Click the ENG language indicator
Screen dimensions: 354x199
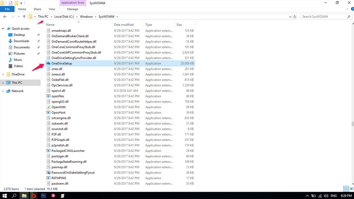coord(334,196)
